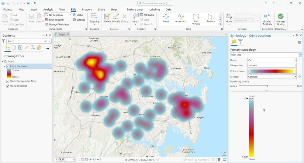Click the Error Inspector button
This screenshot has height=163, width=304.
pyautogui.click(x=55, y=20)
